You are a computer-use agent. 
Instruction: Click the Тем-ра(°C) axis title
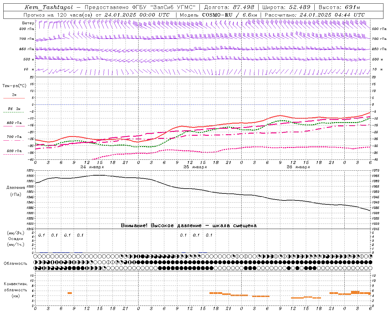14,86
